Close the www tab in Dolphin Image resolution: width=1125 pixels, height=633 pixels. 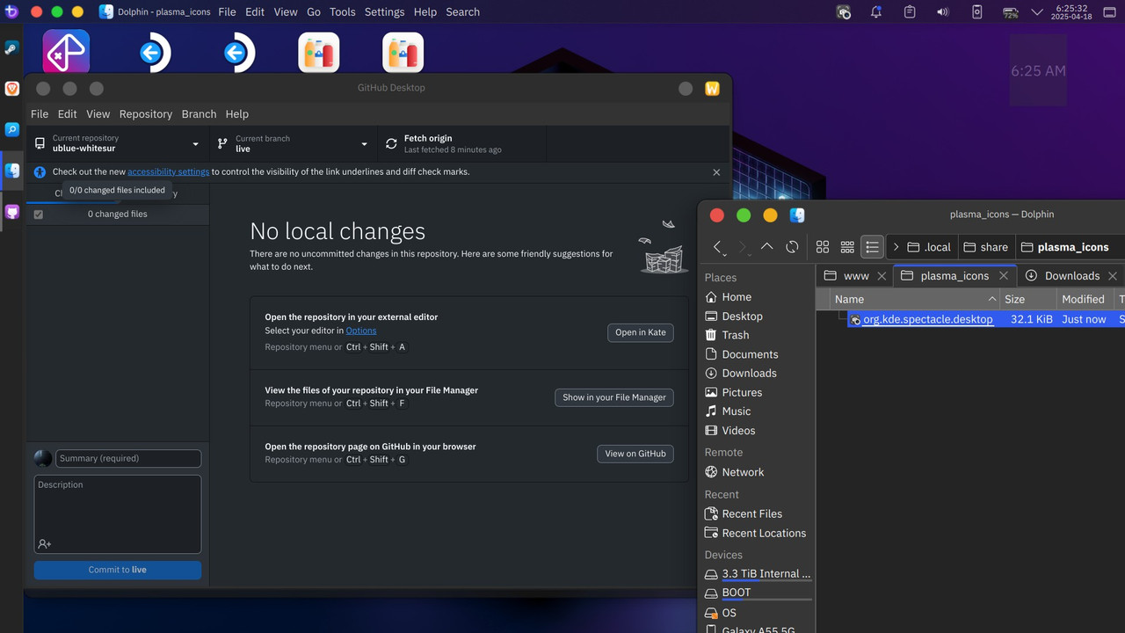click(x=882, y=276)
